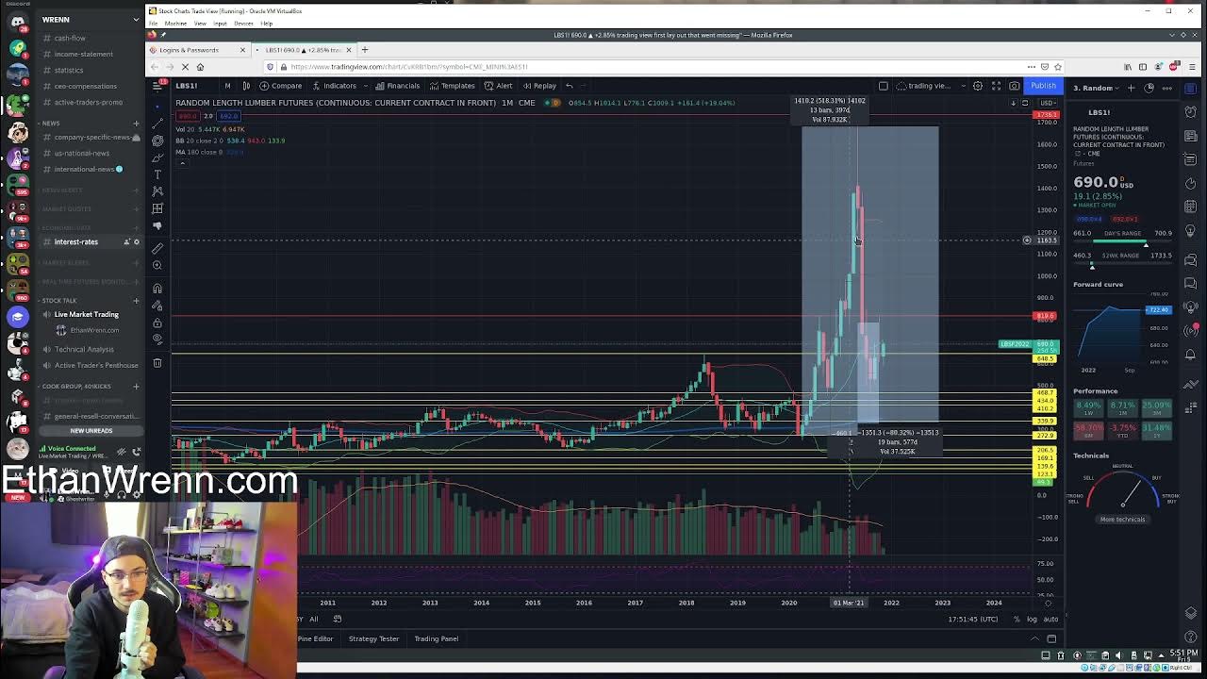Image resolution: width=1207 pixels, height=679 pixels.
Task: Collapse the COOK GROUP category
Action: [x=75, y=386]
